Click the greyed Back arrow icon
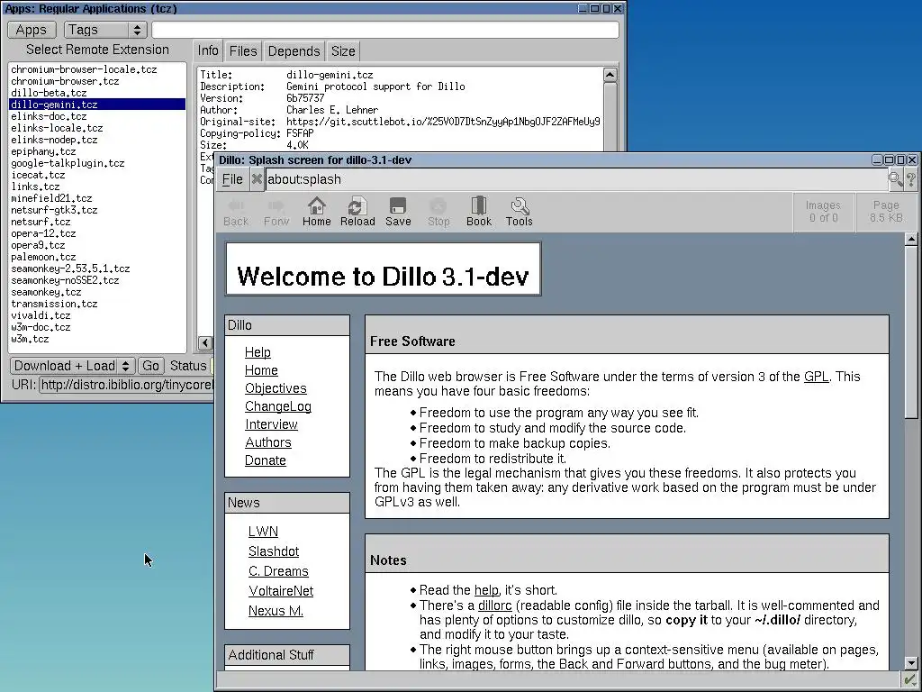The width and height of the screenshot is (922, 692). [236, 211]
